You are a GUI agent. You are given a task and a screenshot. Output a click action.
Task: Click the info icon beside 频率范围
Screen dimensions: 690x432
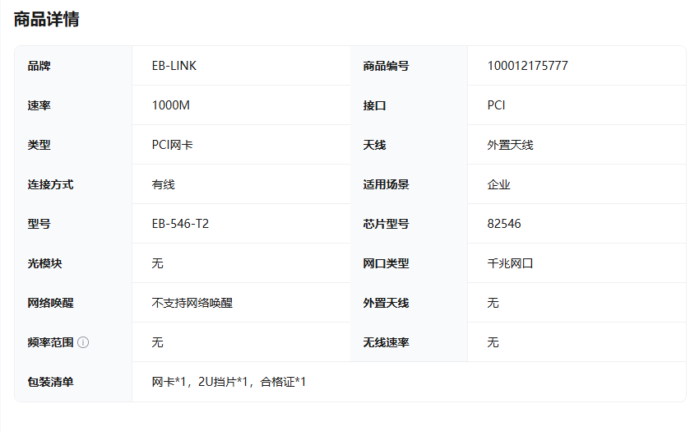[83, 342]
